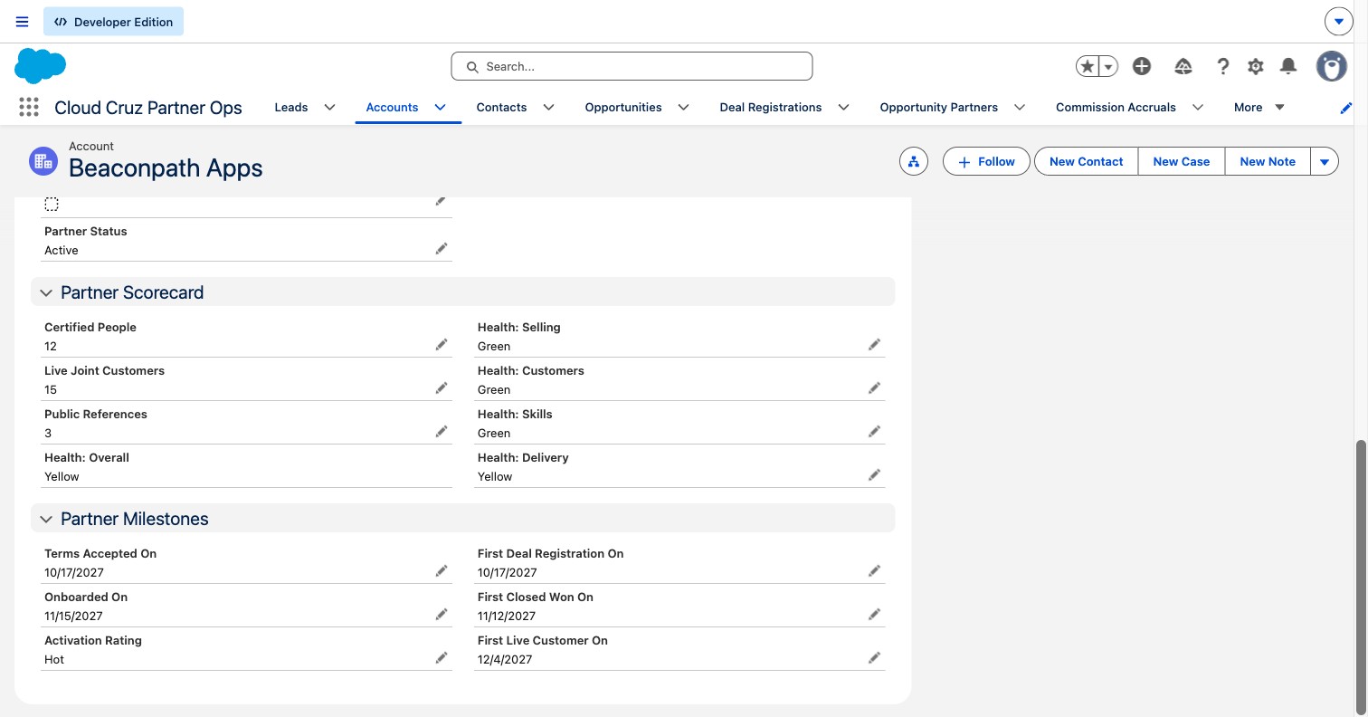The height and width of the screenshot is (717, 1368).
Task: Edit the Public References field
Action: click(442, 432)
